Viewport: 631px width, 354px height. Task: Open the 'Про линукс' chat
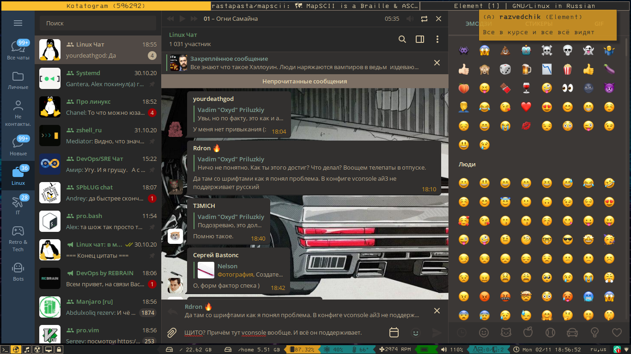(x=98, y=107)
